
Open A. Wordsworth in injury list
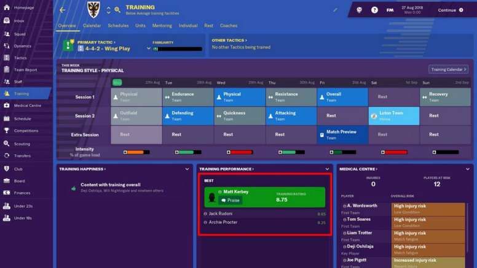362,206
